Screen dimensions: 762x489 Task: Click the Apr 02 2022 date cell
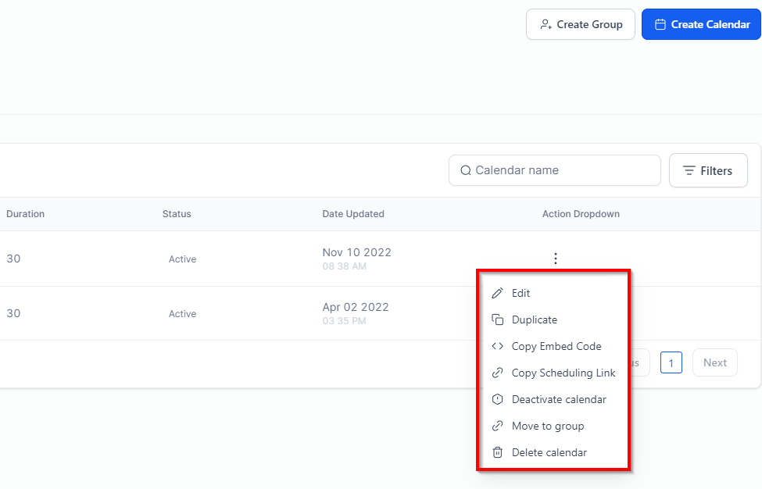tap(356, 308)
